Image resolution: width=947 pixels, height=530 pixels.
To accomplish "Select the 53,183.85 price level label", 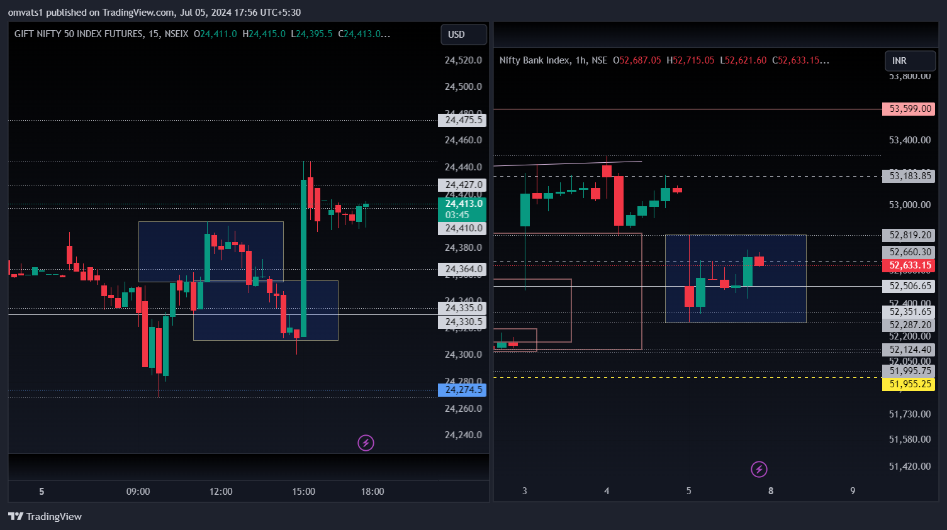I will pyautogui.click(x=909, y=176).
